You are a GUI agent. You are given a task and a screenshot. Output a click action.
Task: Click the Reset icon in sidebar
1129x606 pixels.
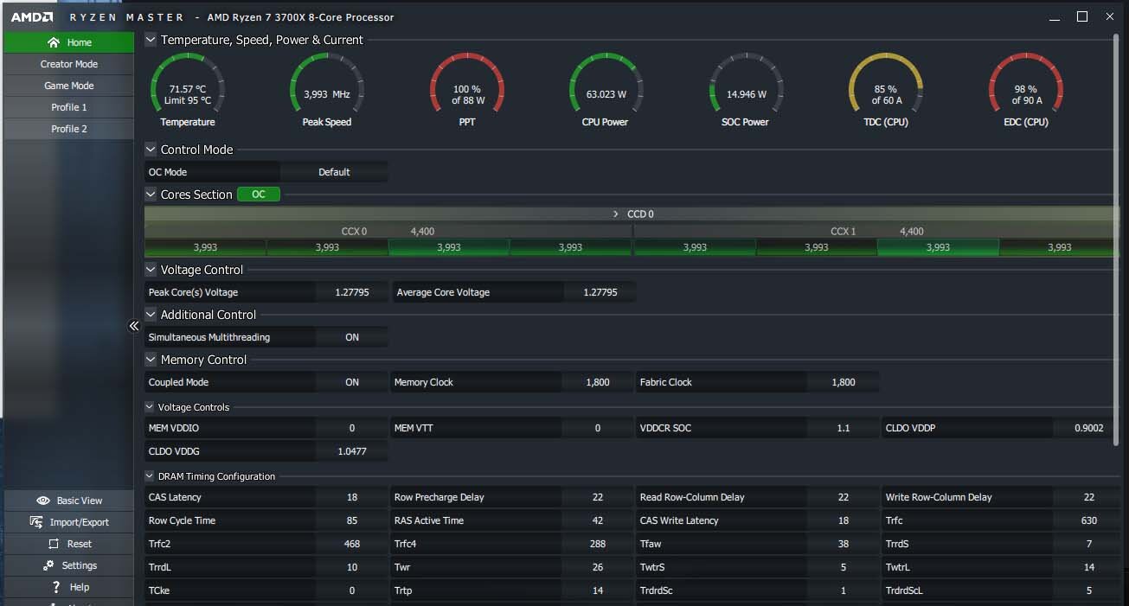(x=52, y=544)
